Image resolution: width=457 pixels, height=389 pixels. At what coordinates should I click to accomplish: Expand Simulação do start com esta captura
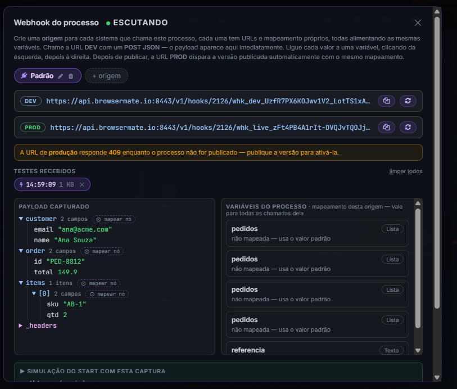point(92,371)
